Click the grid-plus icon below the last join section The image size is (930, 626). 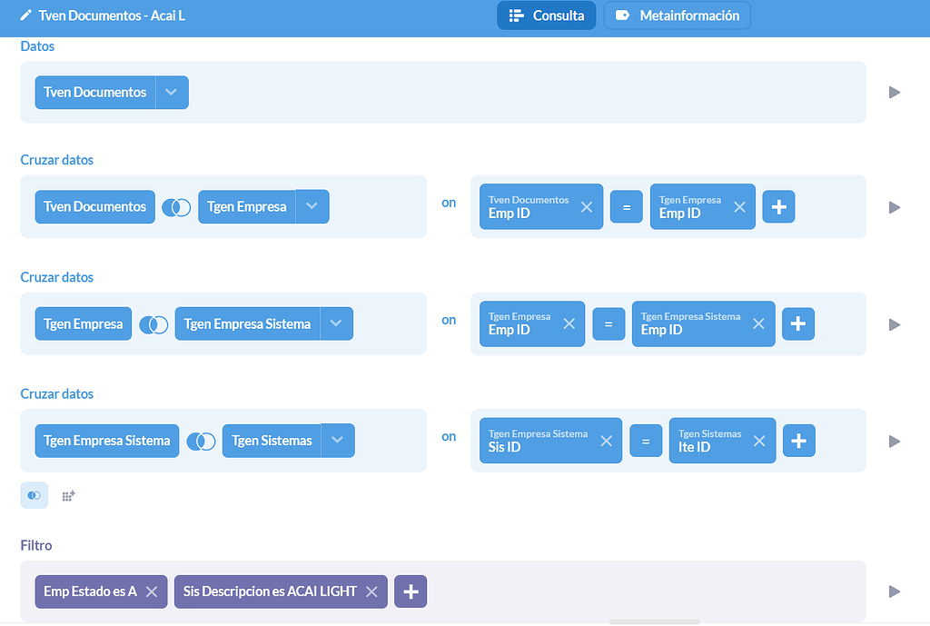(68, 495)
